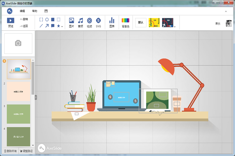Expand the theme templates dropdown arrow
Viewport: 235px width, 156px height.
pyautogui.click(x=175, y=27)
